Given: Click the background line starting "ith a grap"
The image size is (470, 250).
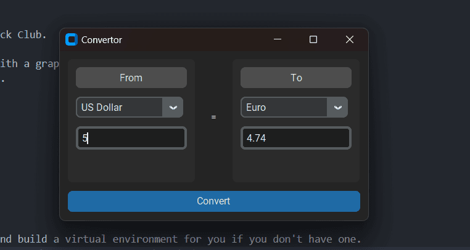Looking at the screenshot, I should pyautogui.click(x=30, y=63).
